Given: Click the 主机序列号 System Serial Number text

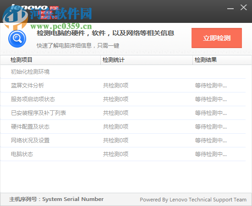Looking at the screenshot, I should tap(56, 199).
